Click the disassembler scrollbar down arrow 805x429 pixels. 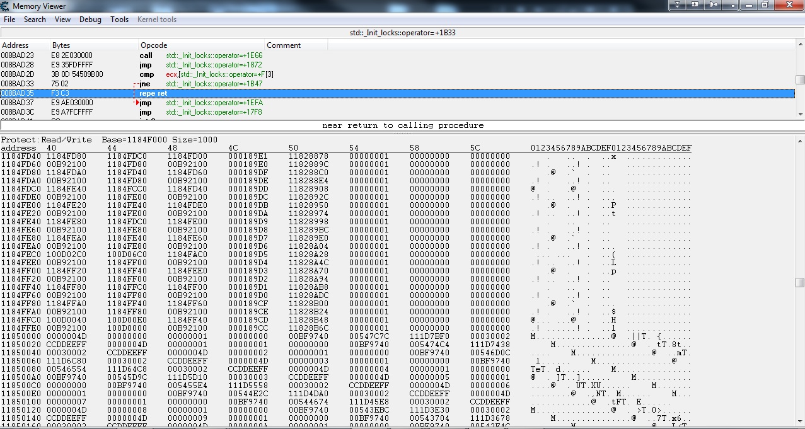pyautogui.click(x=800, y=114)
